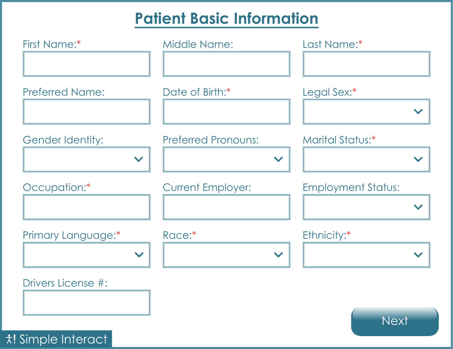
Task: Click inside the First Name field
Action: click(x=86, y=64)
